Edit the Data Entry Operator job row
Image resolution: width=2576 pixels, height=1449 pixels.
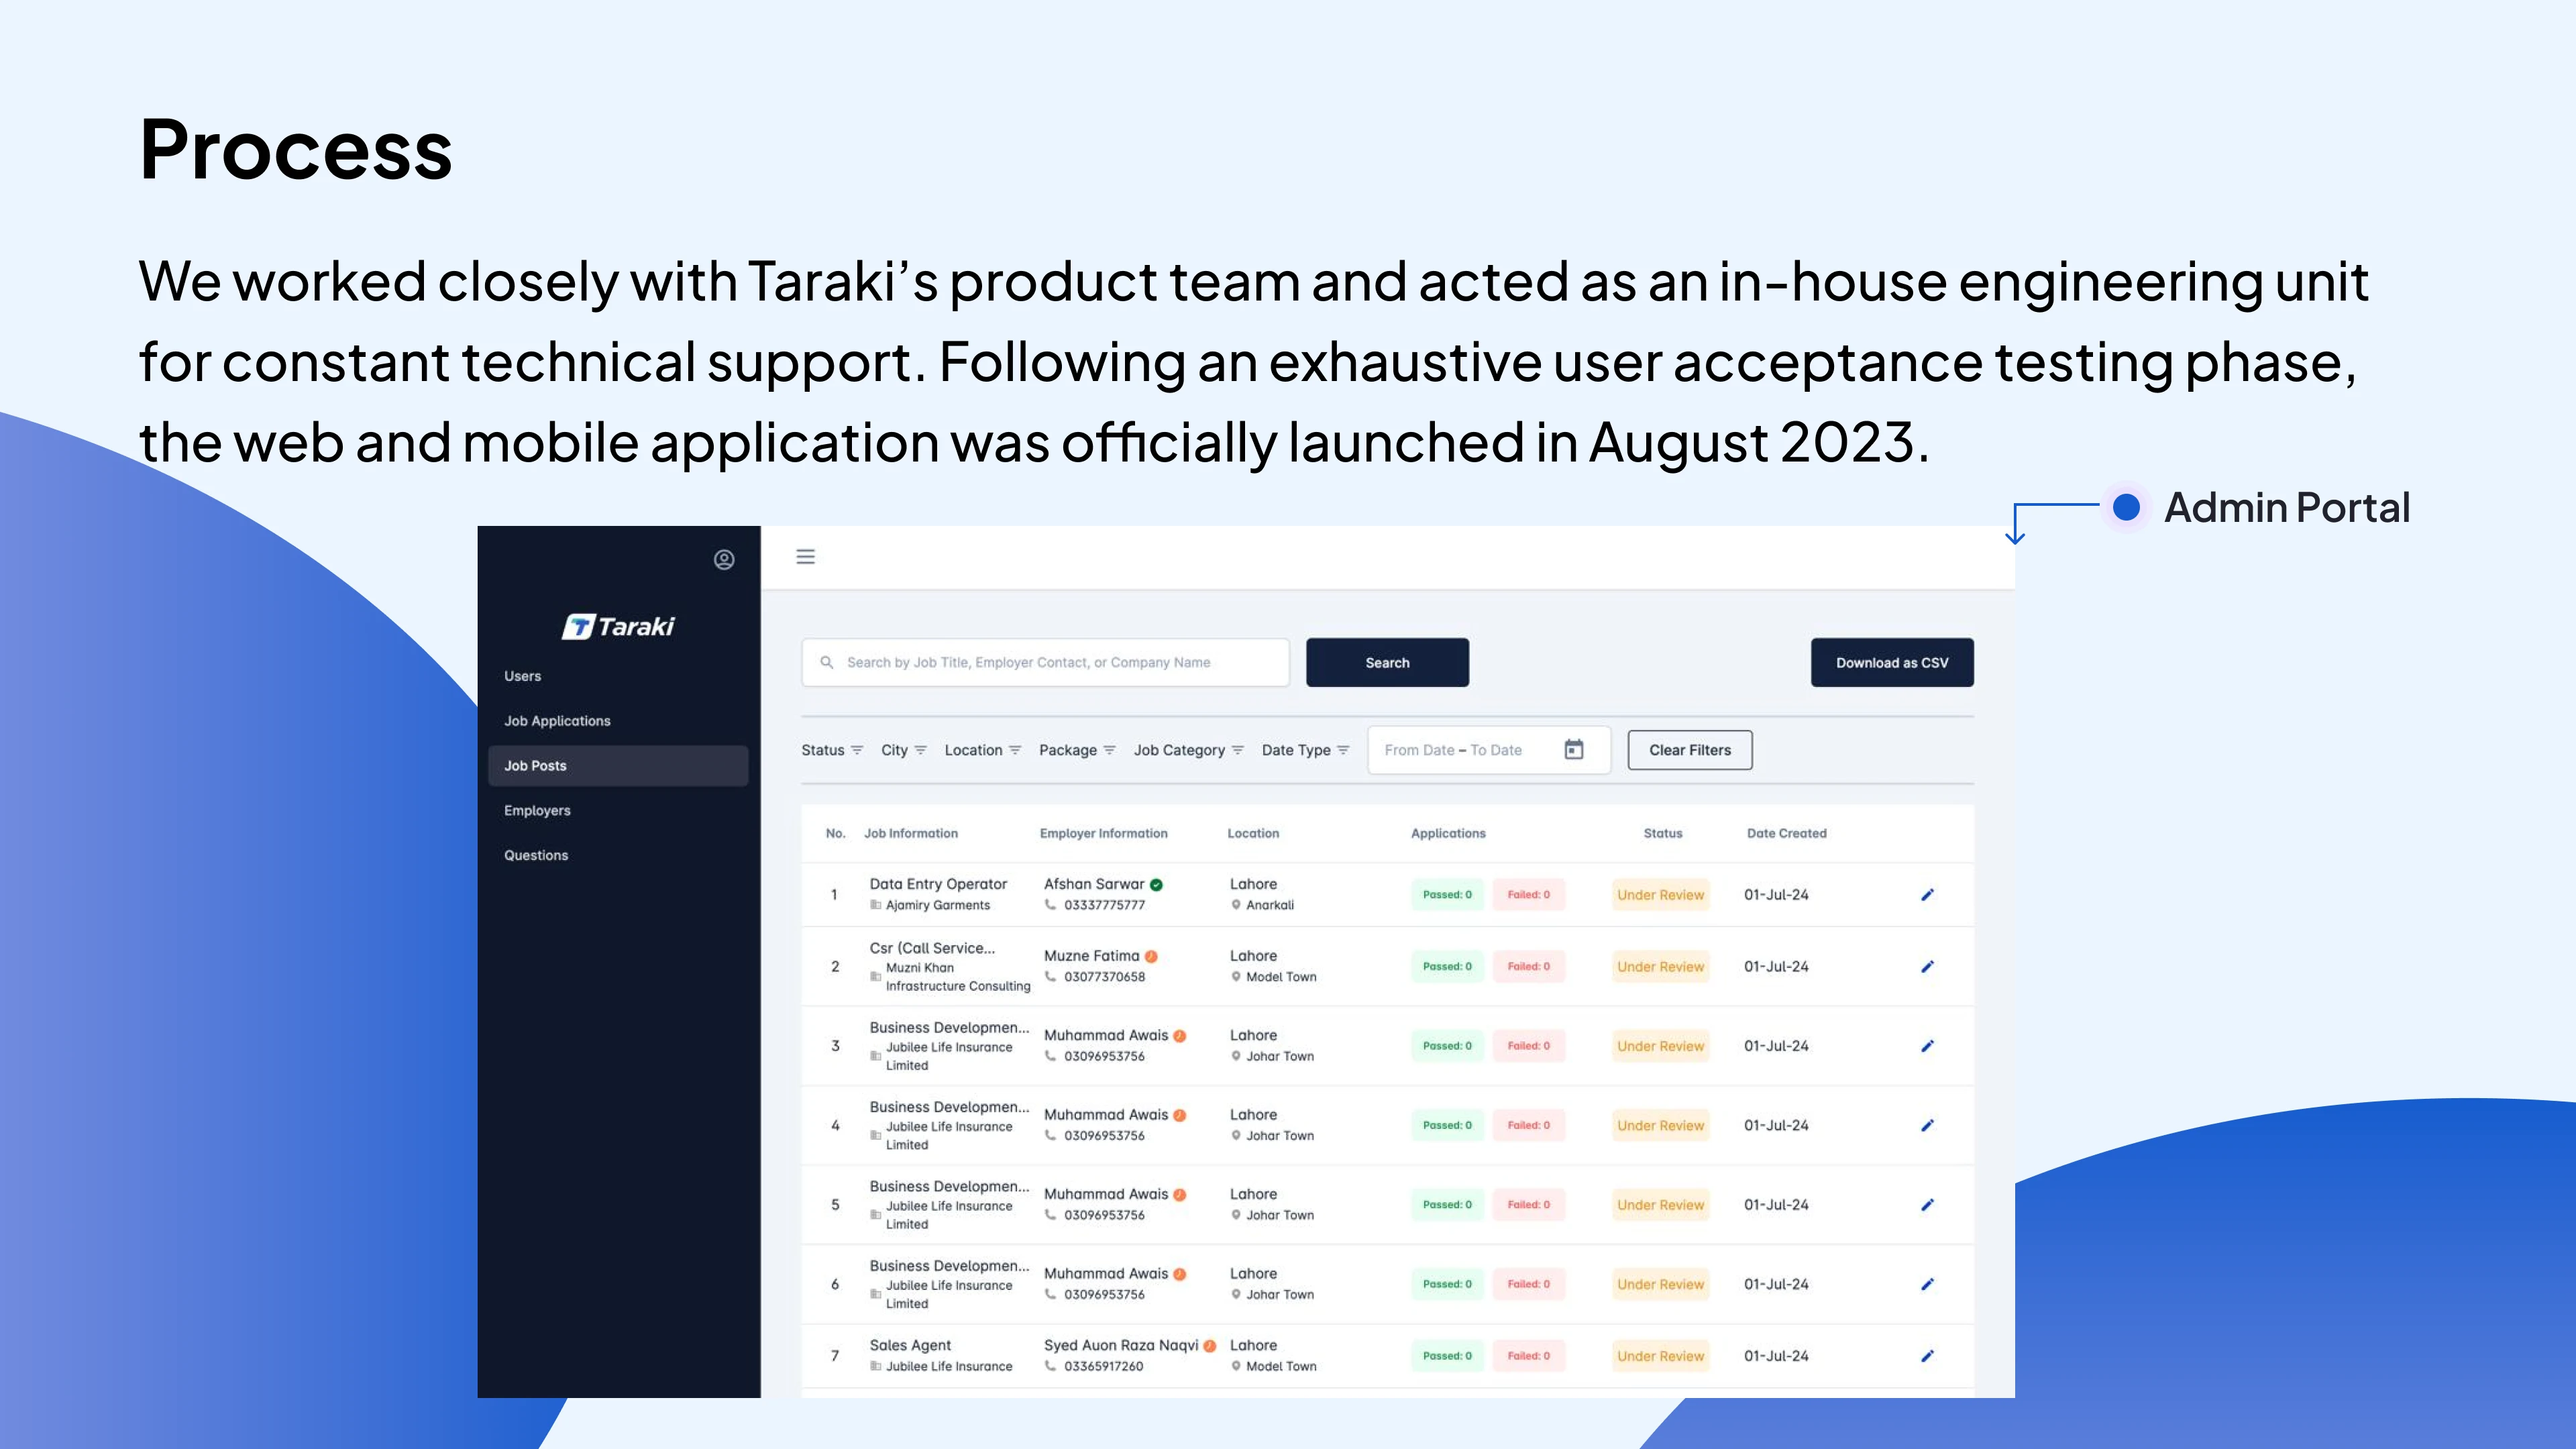pos(1927,894)
